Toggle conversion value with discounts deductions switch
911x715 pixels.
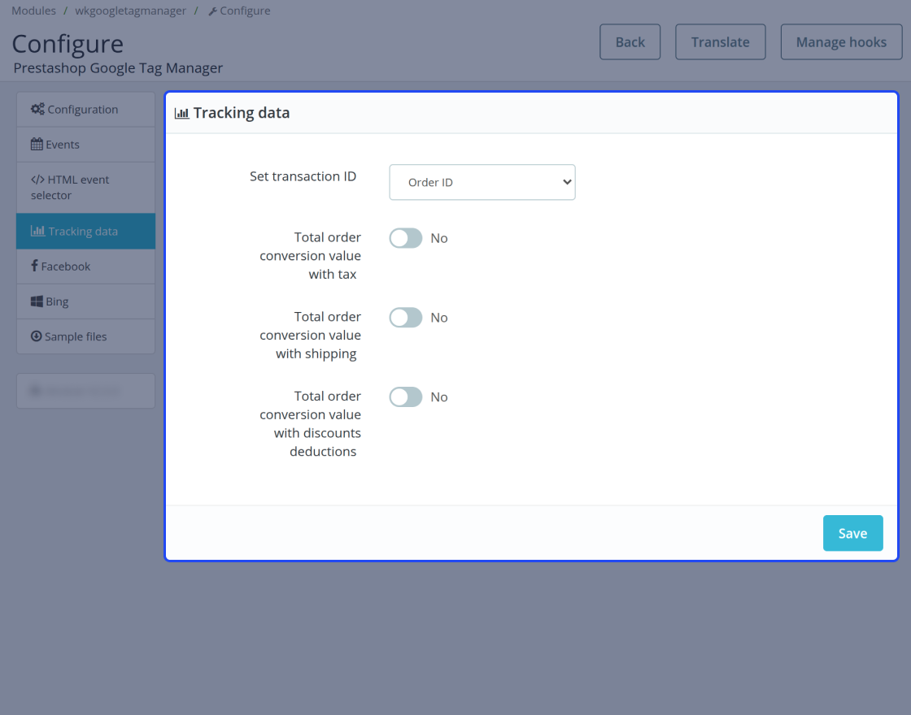(406, 397)
